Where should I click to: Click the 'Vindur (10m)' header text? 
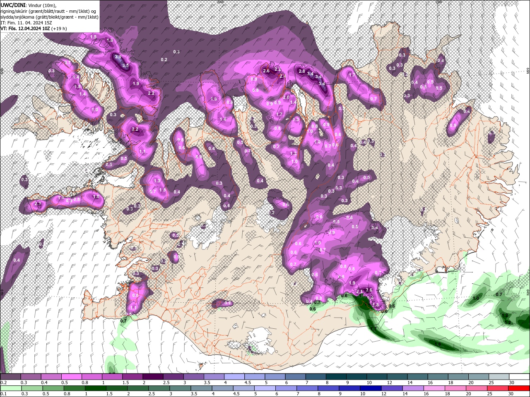click(x=42, y=5)
